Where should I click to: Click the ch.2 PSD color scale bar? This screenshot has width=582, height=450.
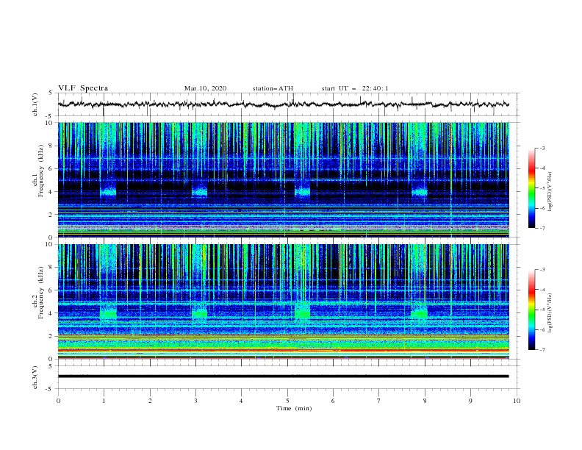pos(531,310)
